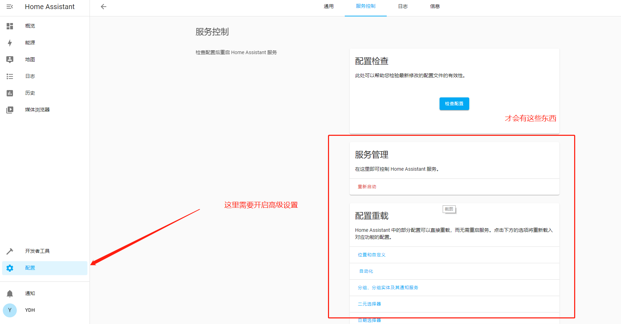This screenshot has width=621, height=324.
Task: Open the 能源 lightning bolt icon
Action: [x=10, y=43]
